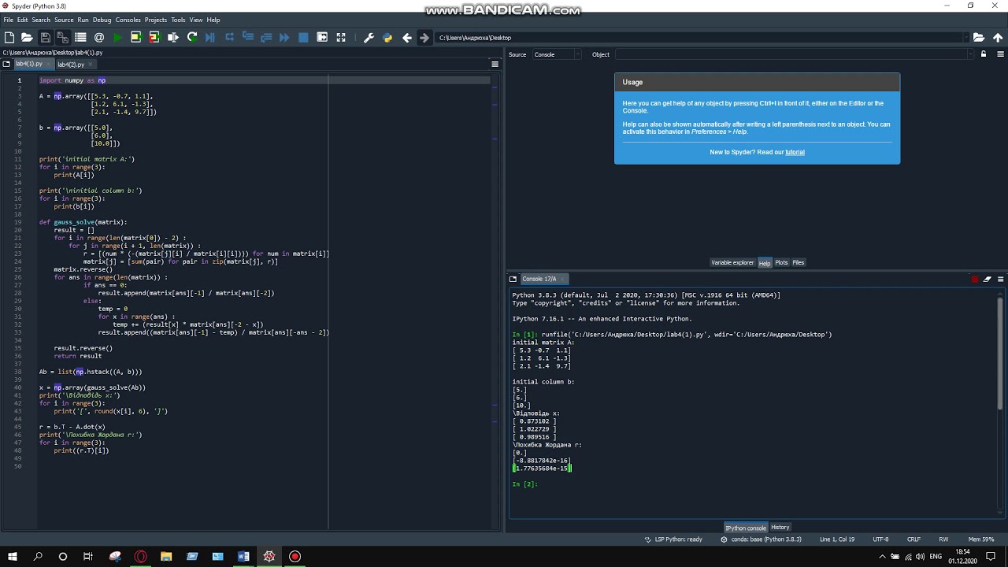Click the @ symbol finder icon
The height and width of the screenshot is (567, 1008).
click(99, 37)
